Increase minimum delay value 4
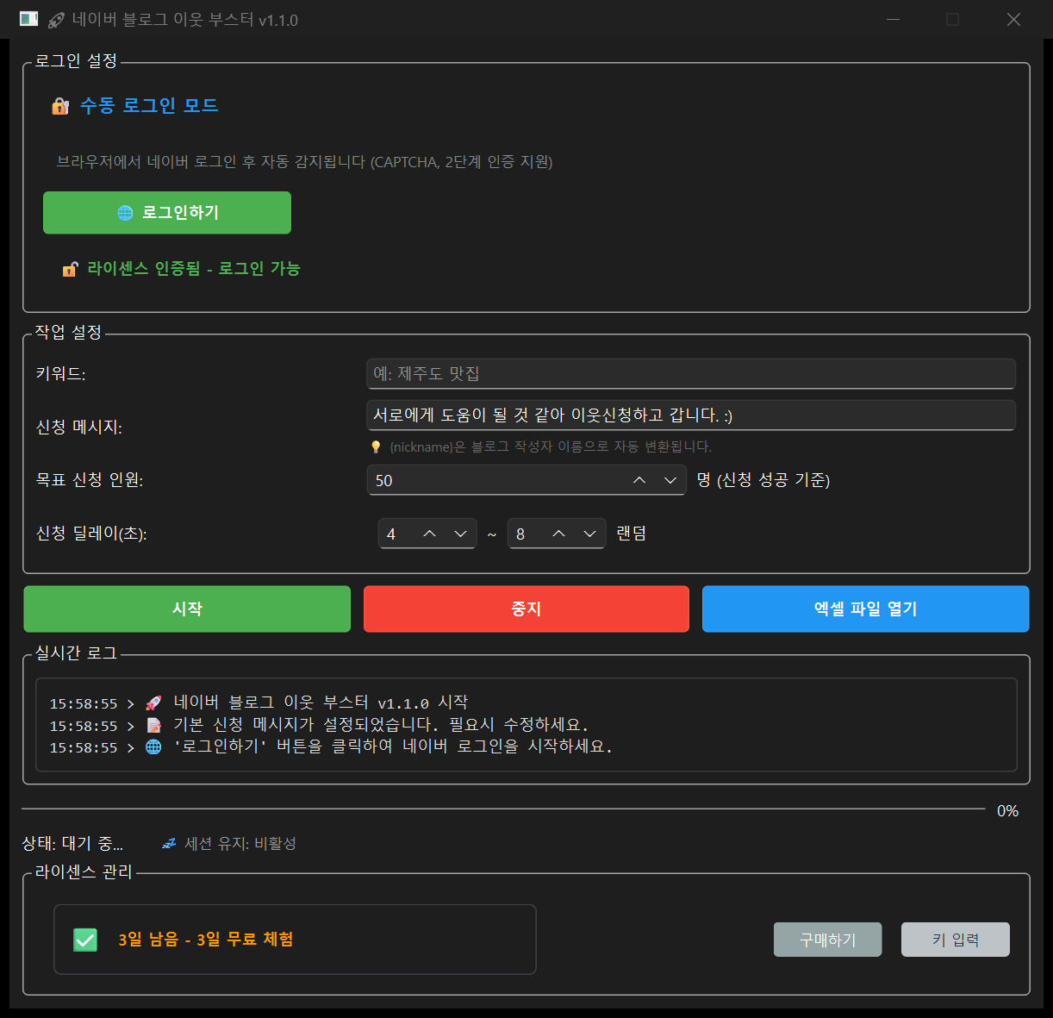 tap(430, 534)
